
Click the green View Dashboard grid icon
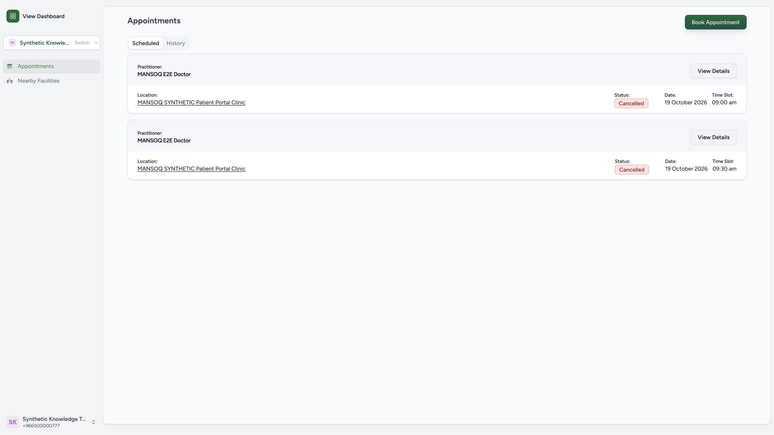point(13,16)
